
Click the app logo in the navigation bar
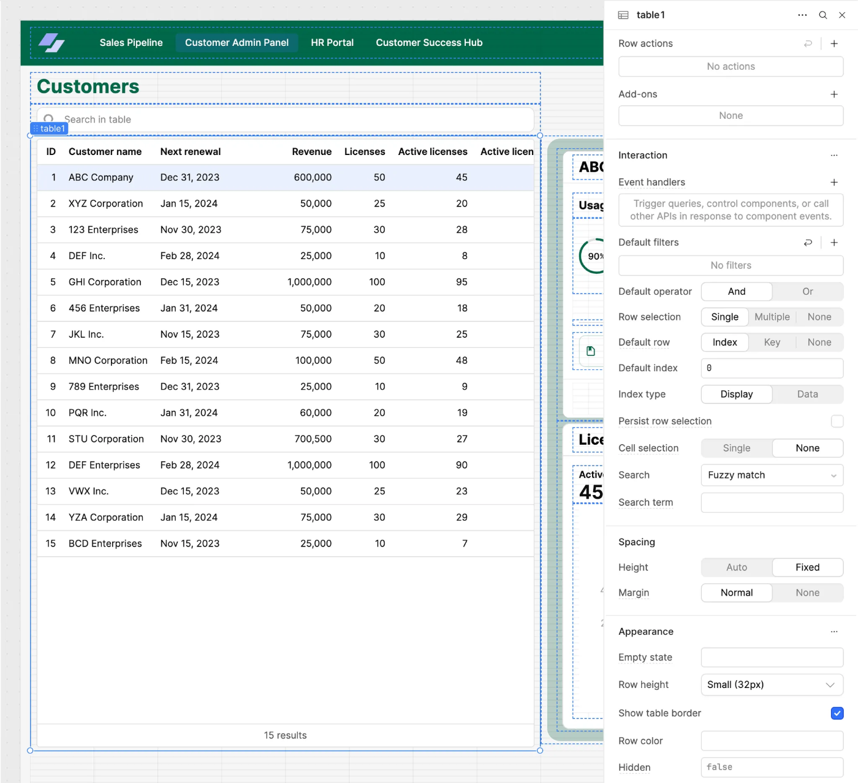coord(51,42)
